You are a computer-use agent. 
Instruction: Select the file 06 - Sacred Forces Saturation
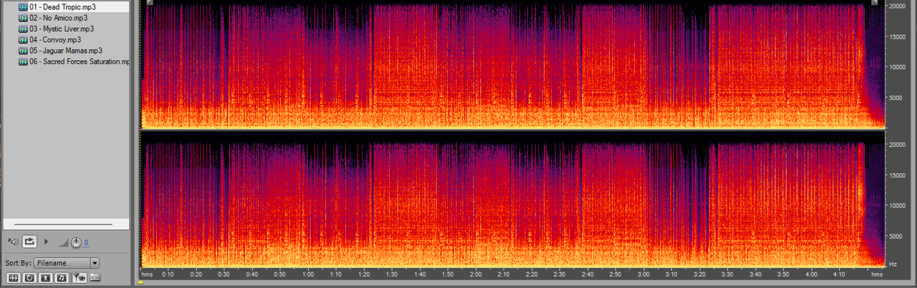[80, 62]
